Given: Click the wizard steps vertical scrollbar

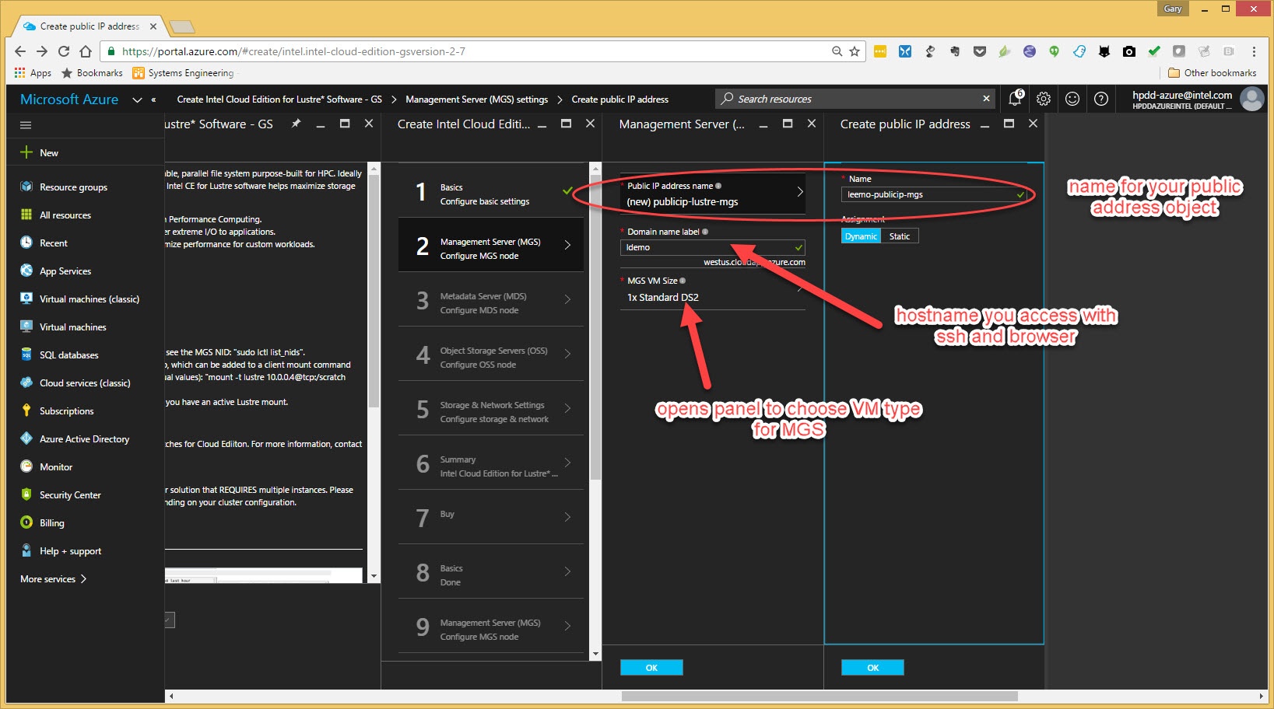Looking at the screenshot, I should (595, 327).
